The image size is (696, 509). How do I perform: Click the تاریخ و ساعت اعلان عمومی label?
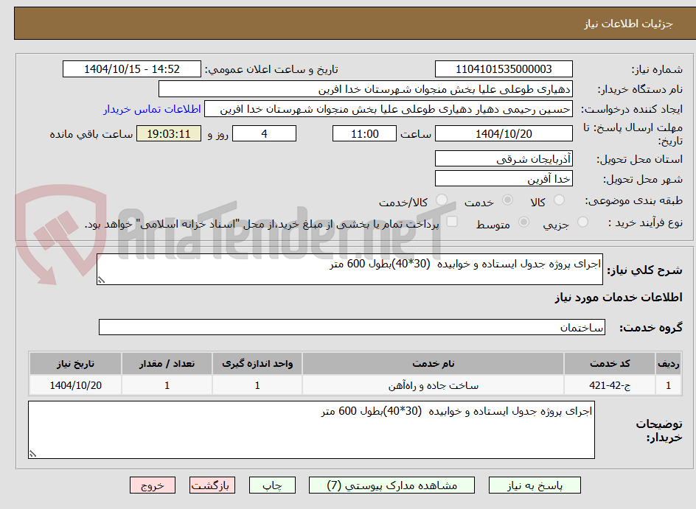tap(271, 70)
